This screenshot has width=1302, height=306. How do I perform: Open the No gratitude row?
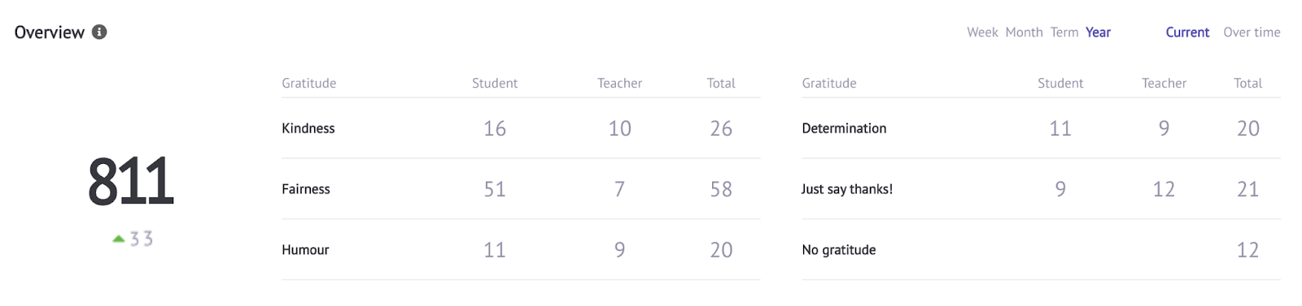1041,250
